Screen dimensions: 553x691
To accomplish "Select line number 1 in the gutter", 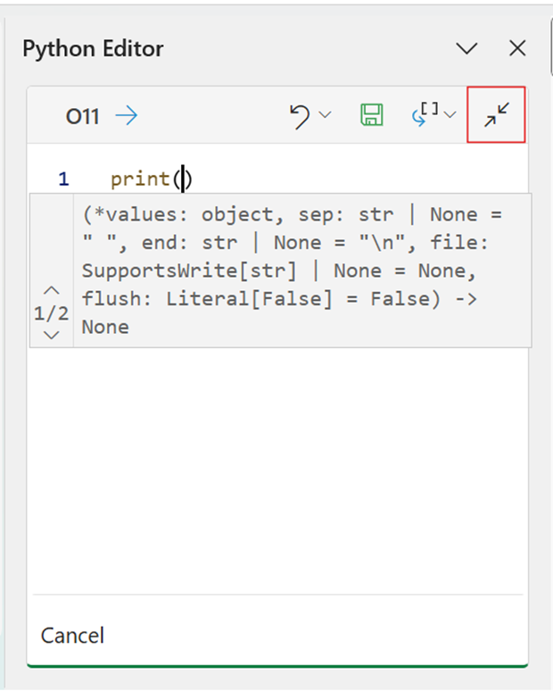I will click(63, 179).
